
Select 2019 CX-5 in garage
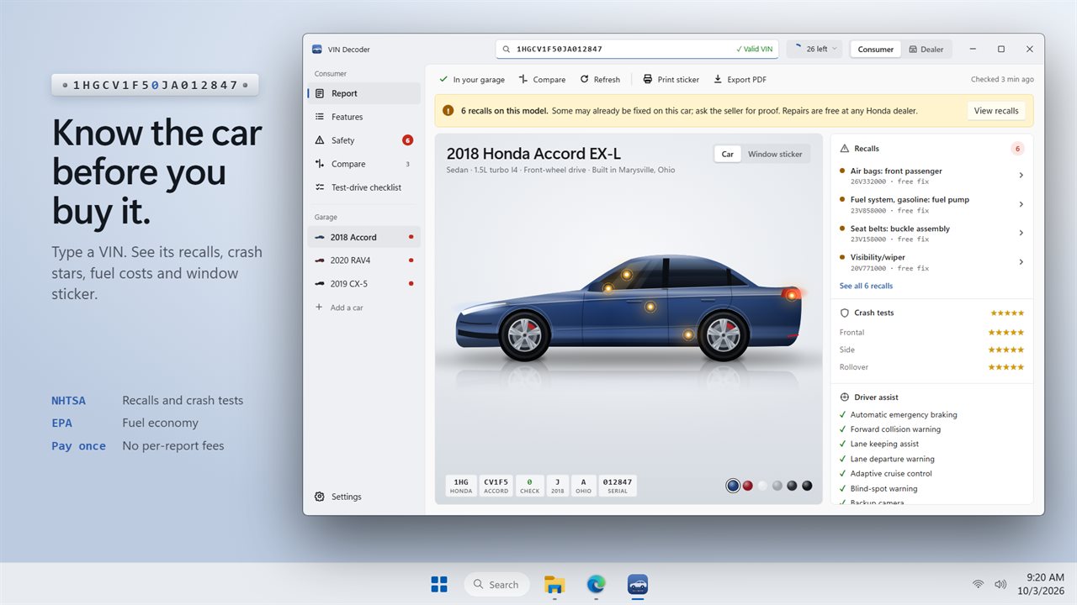point(363,284)
